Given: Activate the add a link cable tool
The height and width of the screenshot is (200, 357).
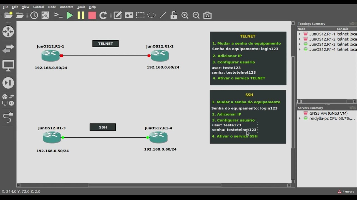Looking at the screenshot, I should (x=8, y=117).
